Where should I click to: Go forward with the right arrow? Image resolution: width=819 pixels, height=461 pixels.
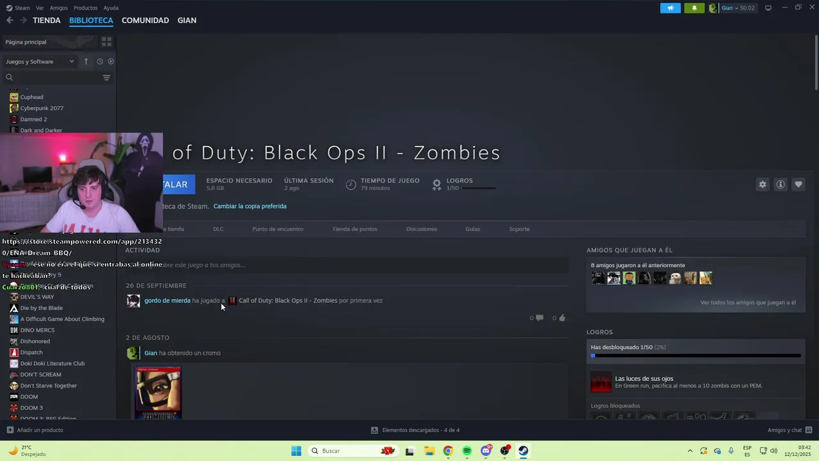coord(23,20)
